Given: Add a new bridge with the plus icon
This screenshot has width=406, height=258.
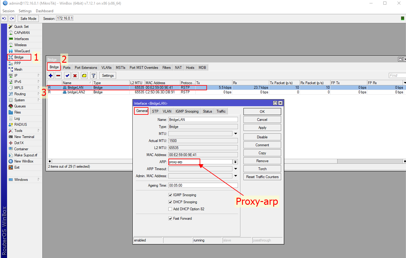Looking at the screenshot, I should (50, 75).
